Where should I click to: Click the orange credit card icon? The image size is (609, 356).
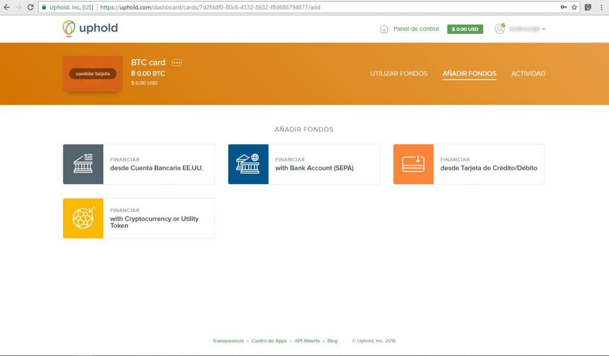tap(413, 164)
